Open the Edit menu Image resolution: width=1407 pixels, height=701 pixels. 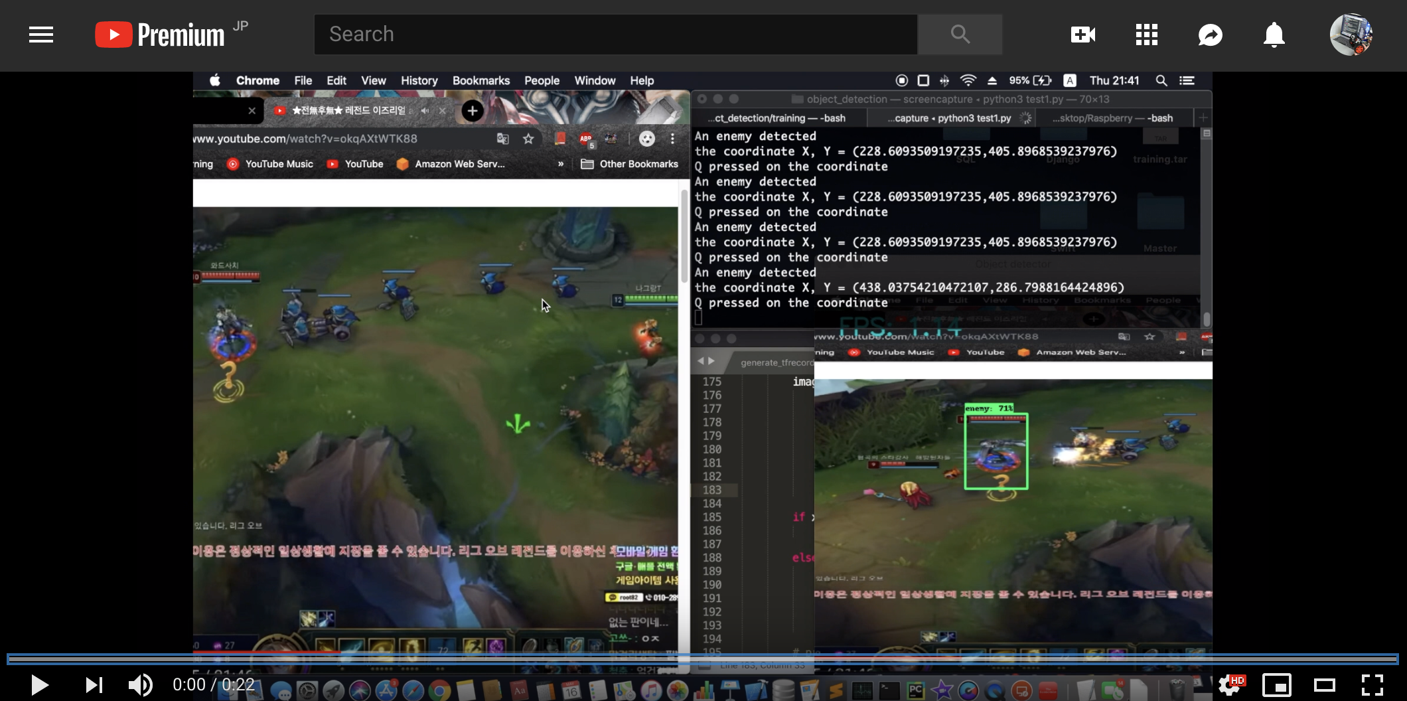[336, 80]
